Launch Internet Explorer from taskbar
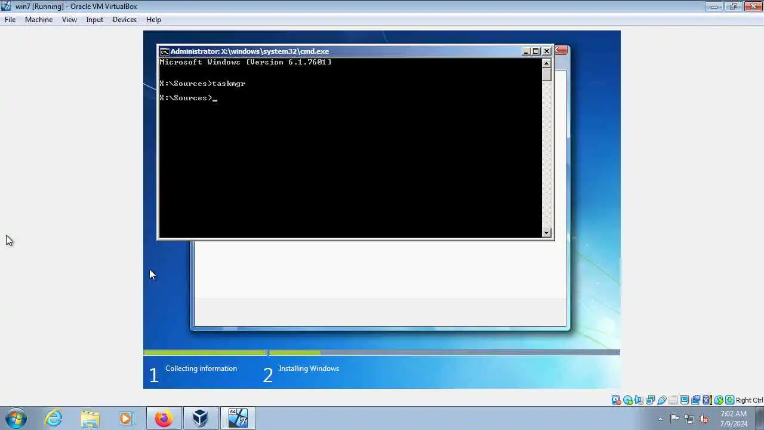The width and height of the screenshot is (764, 430). [x=54, y=418]
